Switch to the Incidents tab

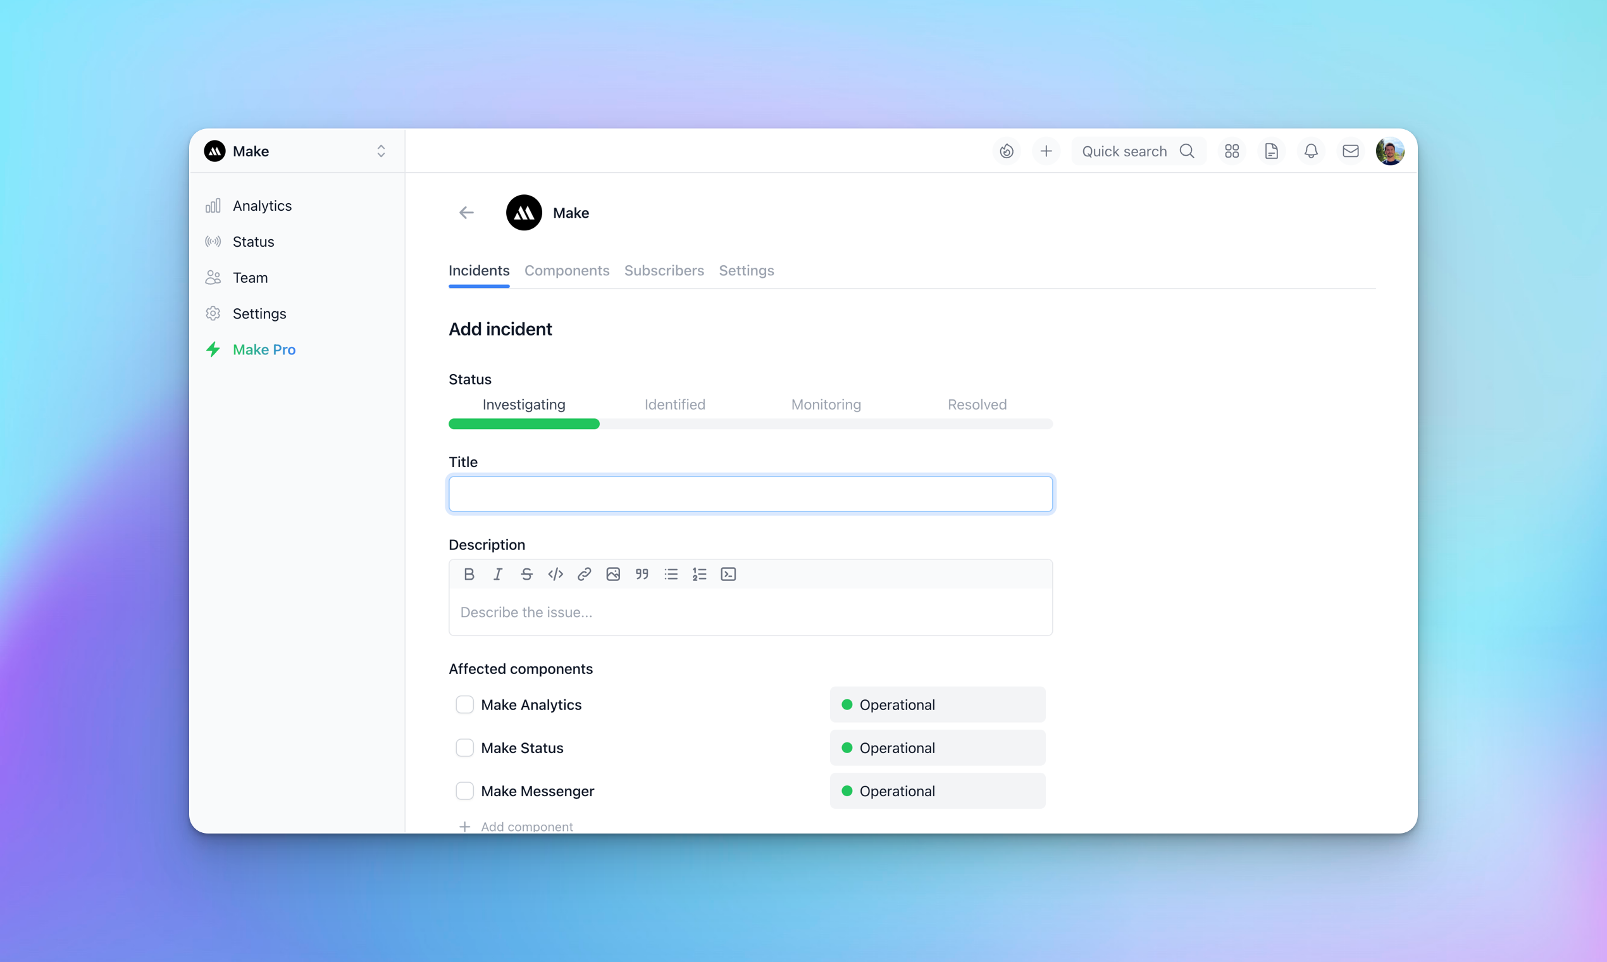[479, 270]
